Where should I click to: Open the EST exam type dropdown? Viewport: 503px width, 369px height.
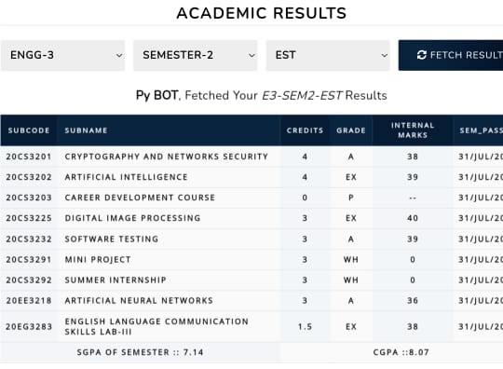328,55
